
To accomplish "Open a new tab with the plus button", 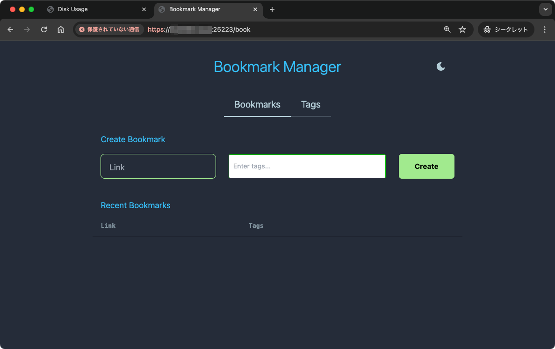I will 272,9.
